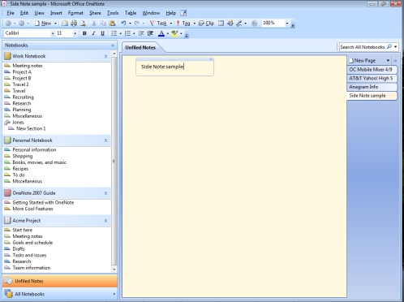Click the Forward navigation arrow

21,24
